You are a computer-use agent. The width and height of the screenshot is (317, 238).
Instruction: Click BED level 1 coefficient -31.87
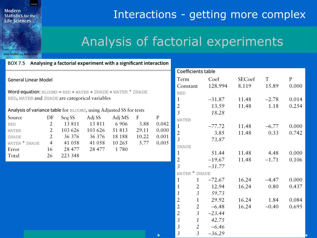tap(216, 99)
